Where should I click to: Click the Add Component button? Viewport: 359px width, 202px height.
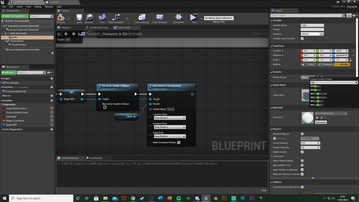[x=15, y=16]
